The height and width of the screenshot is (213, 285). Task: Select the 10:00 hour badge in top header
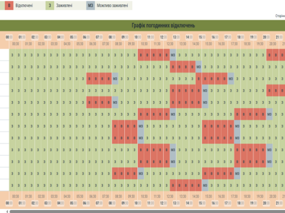click(x=138, y=37)
